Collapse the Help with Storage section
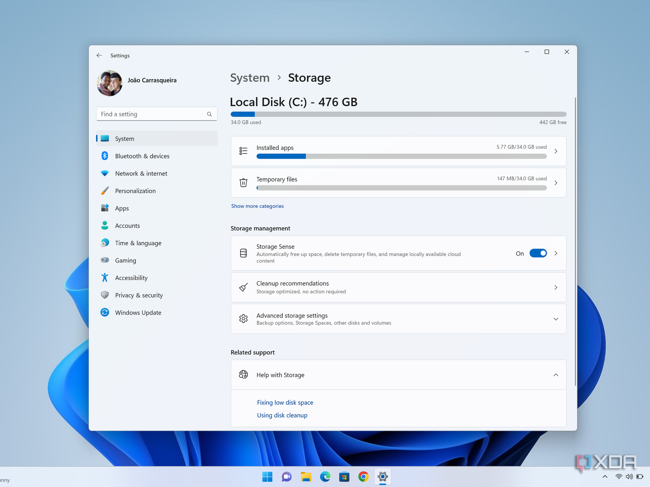Viewport: 650px width, 487px height. (x=556, y=375)
